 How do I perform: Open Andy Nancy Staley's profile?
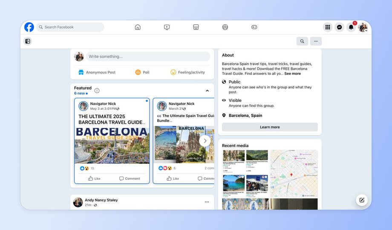(101, 200)
